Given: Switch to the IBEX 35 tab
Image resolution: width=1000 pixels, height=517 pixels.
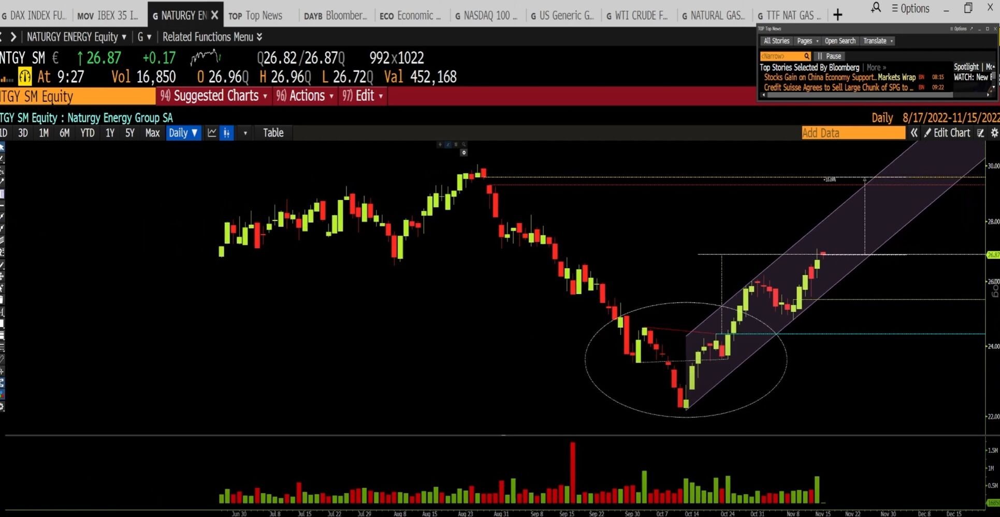Looking at the screenshot, I should (108, 16).
